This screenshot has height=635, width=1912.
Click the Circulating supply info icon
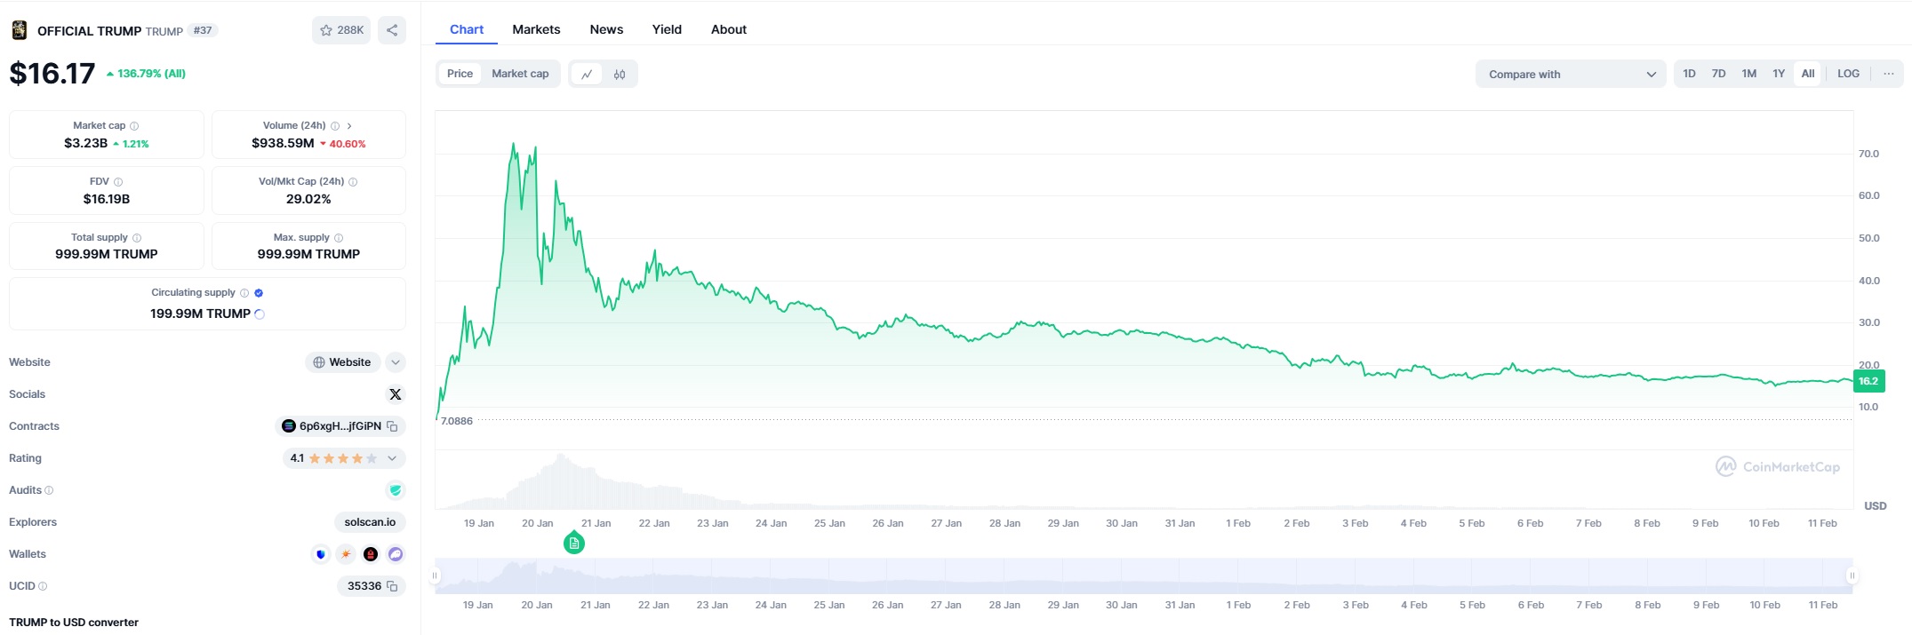244,293
